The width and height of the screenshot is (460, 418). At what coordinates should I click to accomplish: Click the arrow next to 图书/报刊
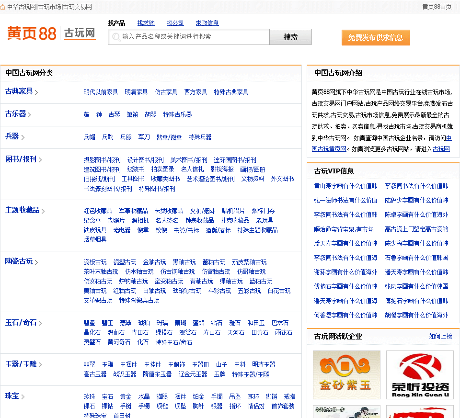point(40,160)
